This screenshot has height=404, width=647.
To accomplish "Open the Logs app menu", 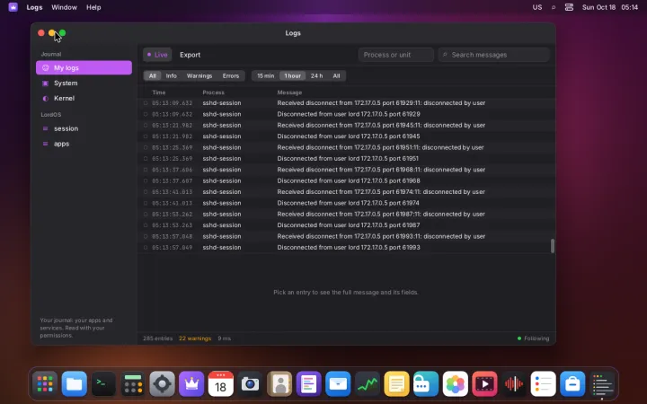I will click(34, 7).
